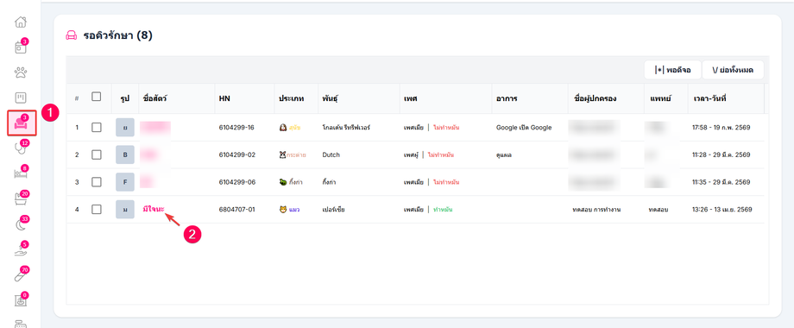Screen dimensions: 794x328
Task: Click timestamp 13:26 - 13 เม.ย. 2569
Action: click(722, 210)
